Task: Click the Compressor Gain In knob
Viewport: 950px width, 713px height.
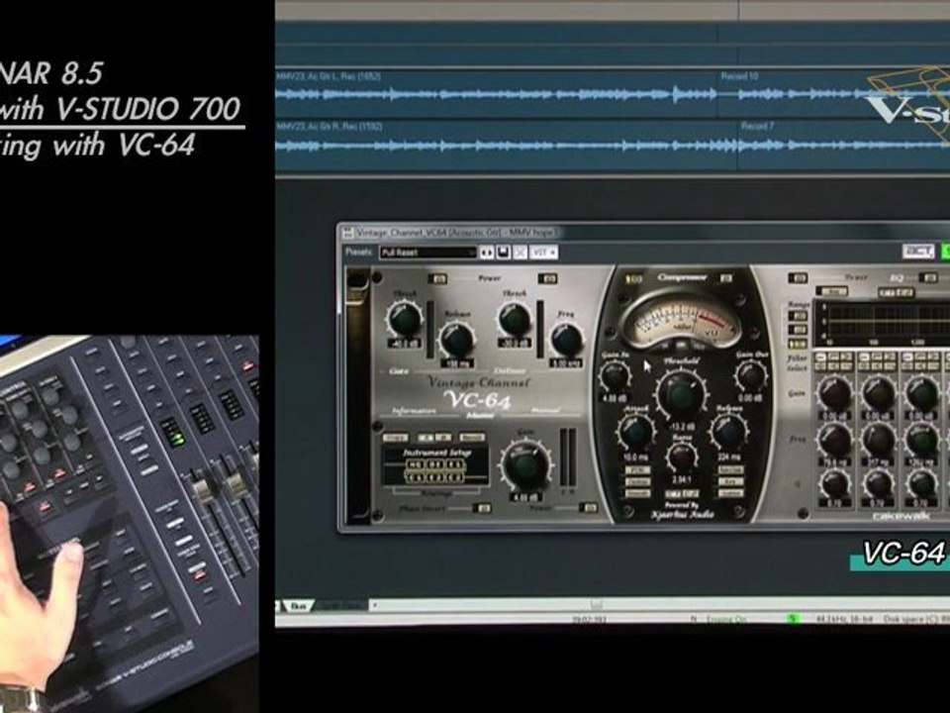Action: click(x=615, y=376)
